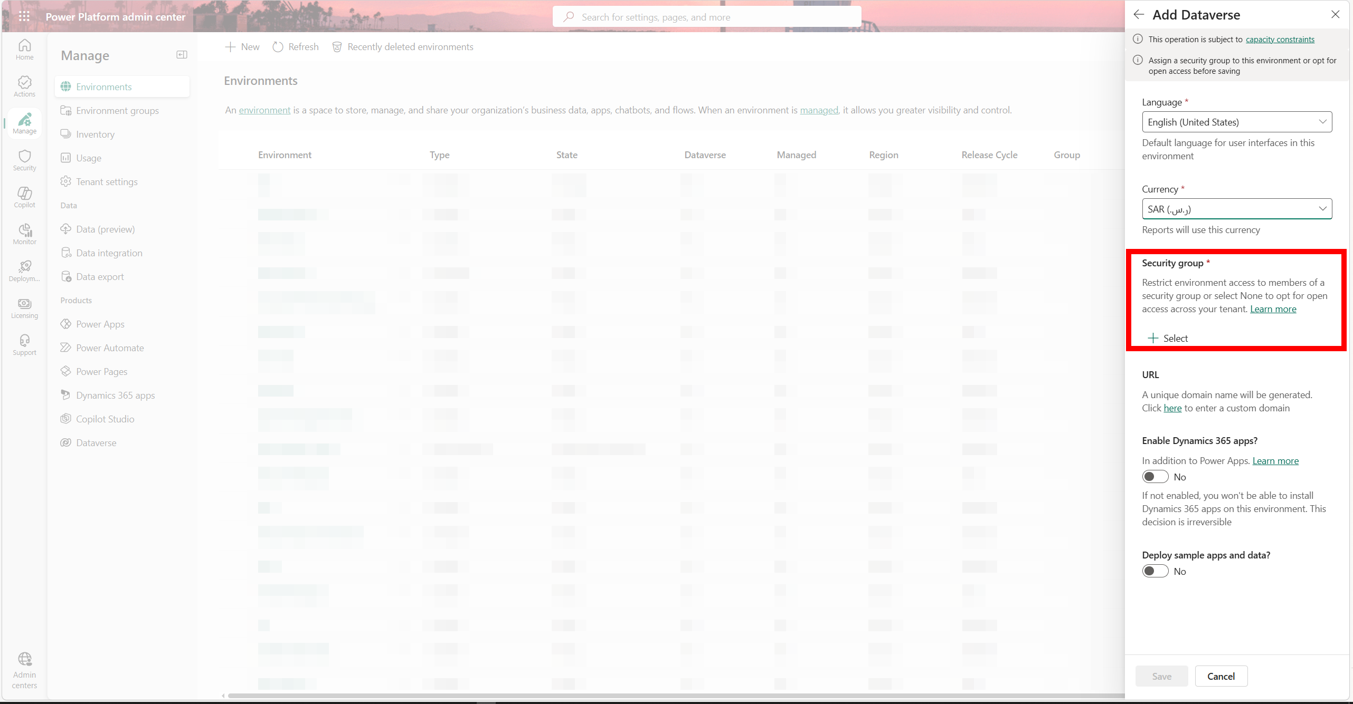Open the app launcher waffle icon
This screenshot has width=1353, height=704.
click(x=24, y=16)
